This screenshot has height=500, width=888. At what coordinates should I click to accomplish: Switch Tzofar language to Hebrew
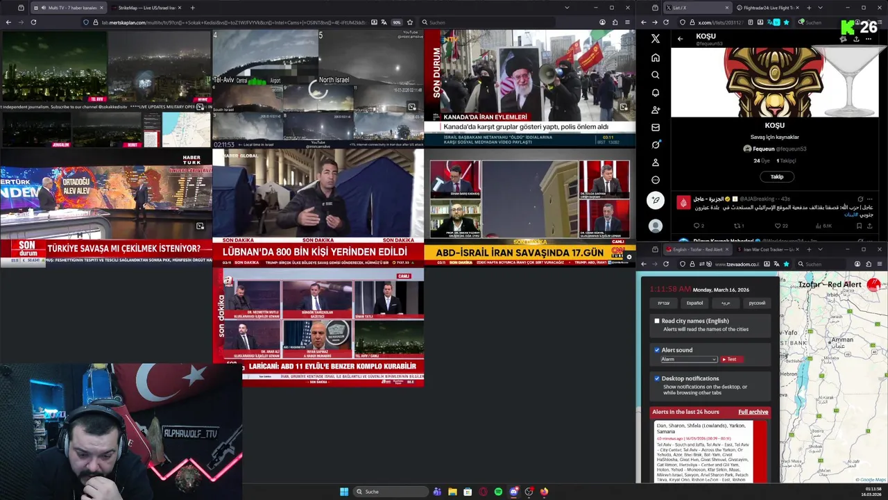(x=664, y=303)
